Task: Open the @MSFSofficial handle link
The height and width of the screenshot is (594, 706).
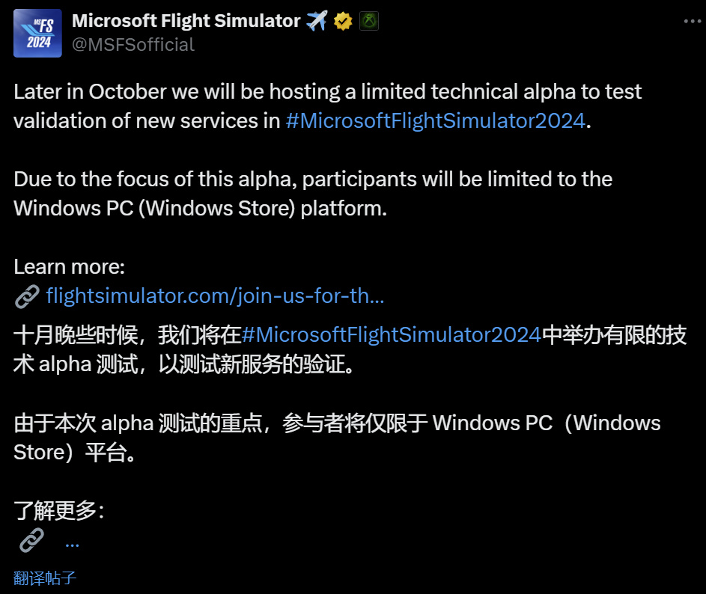Action: (133, 45)
